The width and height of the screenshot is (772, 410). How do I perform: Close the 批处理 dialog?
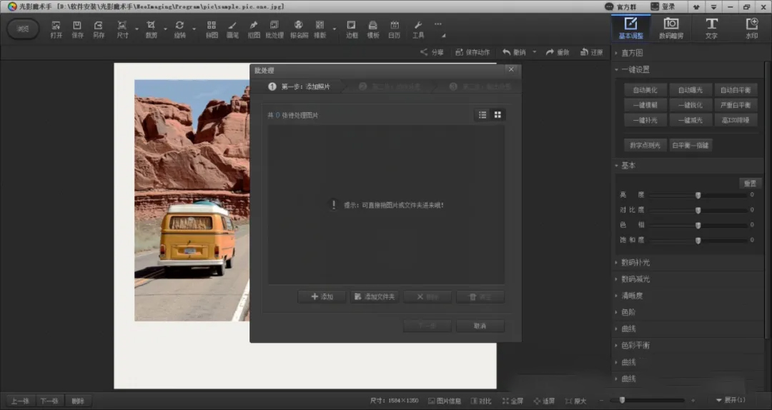click(x=511, y=69)
